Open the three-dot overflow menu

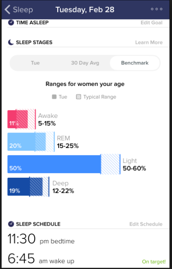click(x=156, y=9)
